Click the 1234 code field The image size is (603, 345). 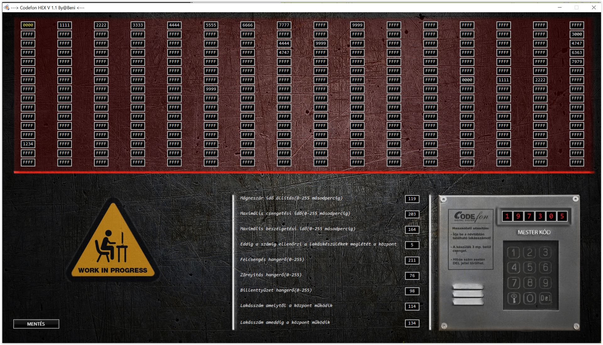tap(28, 144)
